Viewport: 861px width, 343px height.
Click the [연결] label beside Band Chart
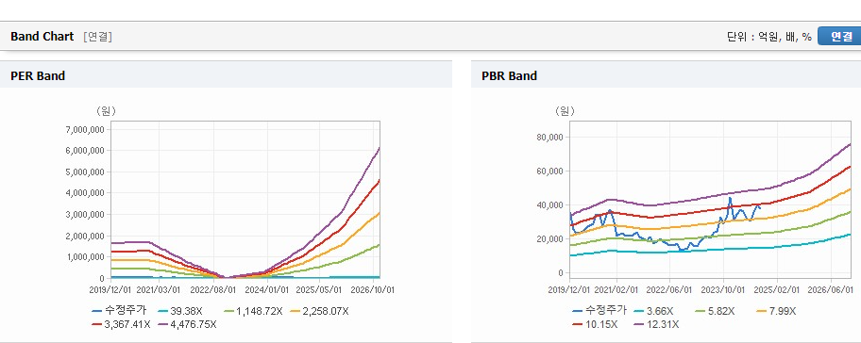97,37
